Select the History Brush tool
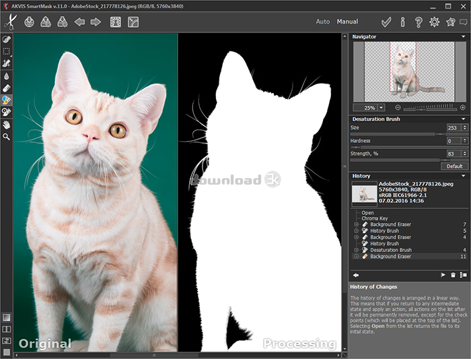The width and height of the screenshot is (471, 359). pyautogui.click(x=6, y=112)
